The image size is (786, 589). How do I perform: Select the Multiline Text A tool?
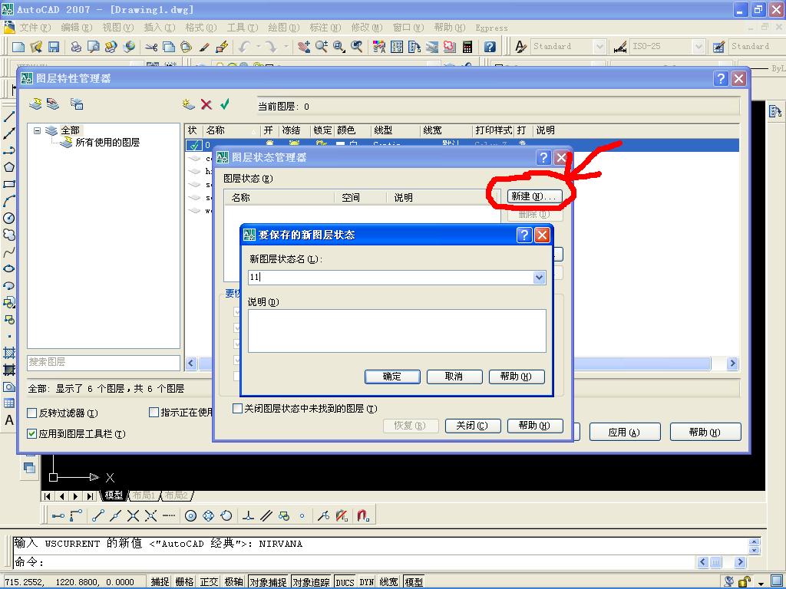[9, 420]
